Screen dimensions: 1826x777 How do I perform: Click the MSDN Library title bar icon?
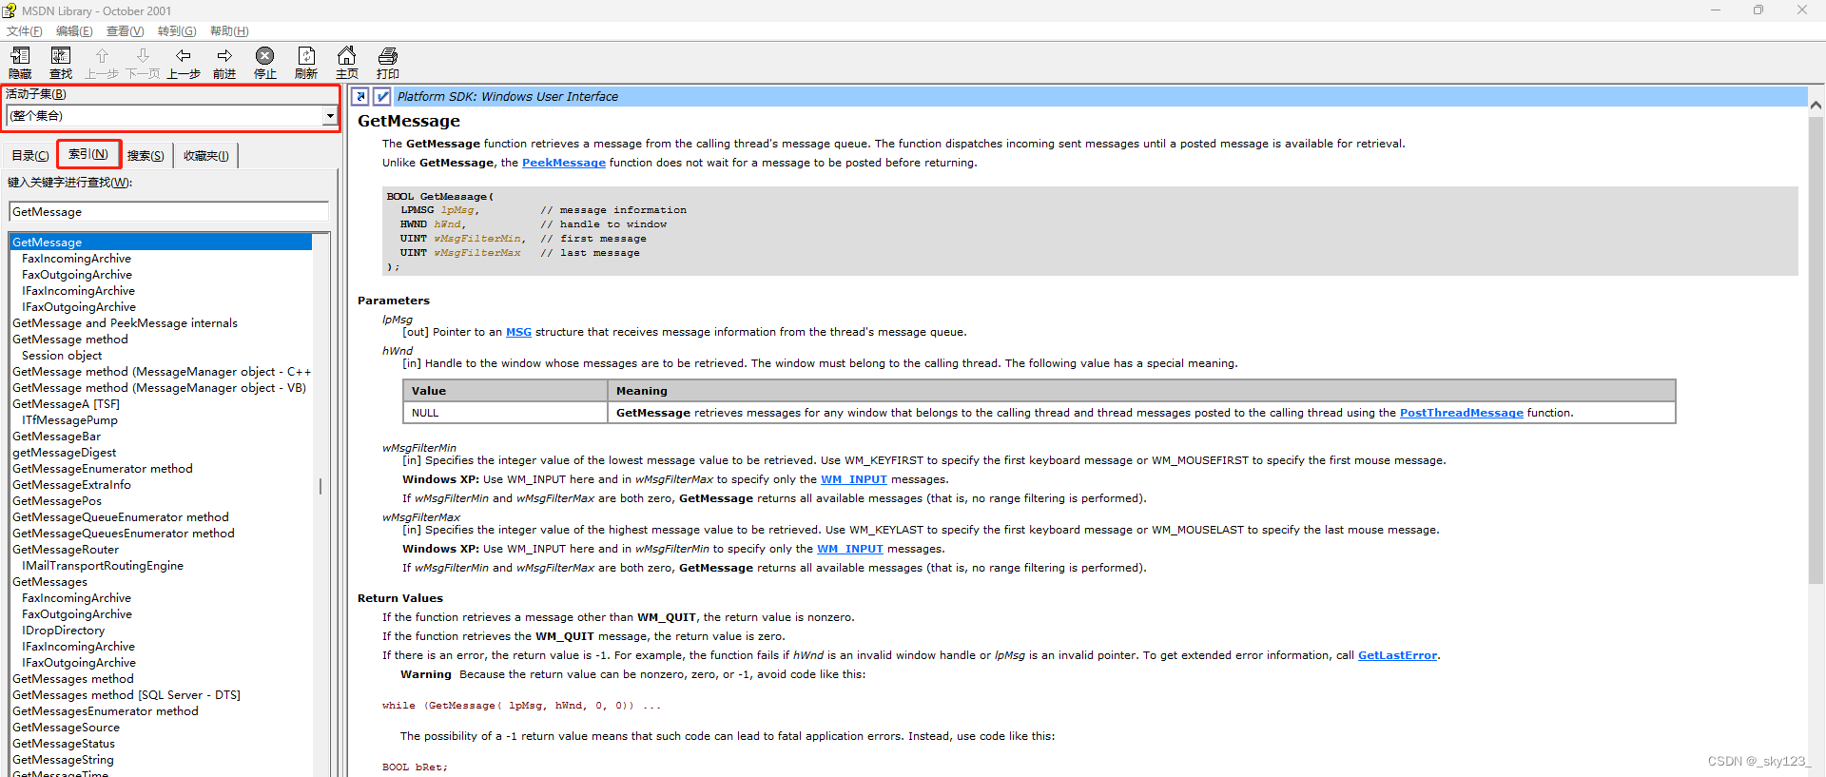(x=10, y=10)
